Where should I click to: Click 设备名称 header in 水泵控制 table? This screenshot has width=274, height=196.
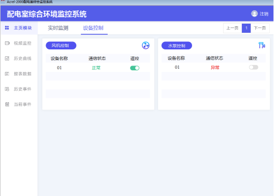[x=176, y=58]
